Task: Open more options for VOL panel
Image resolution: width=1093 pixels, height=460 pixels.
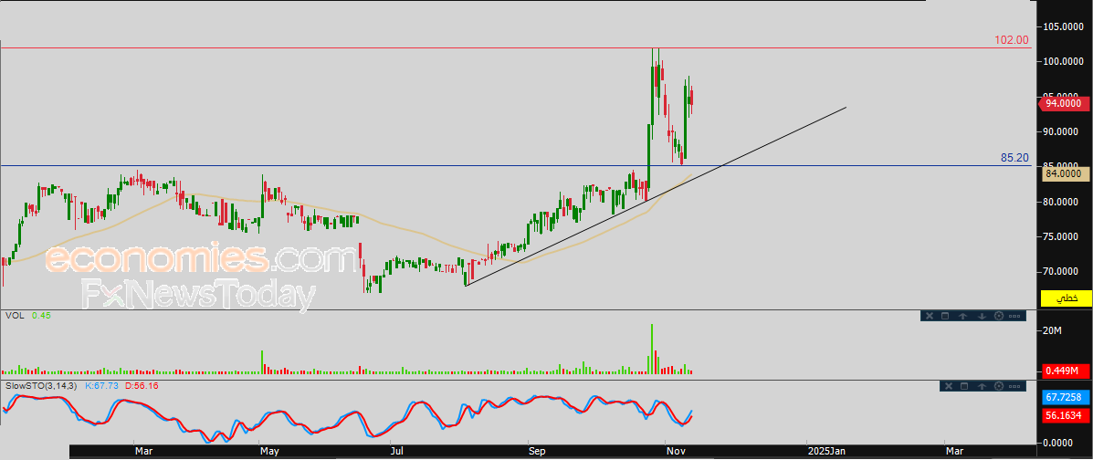Action: click(1014, 316)
